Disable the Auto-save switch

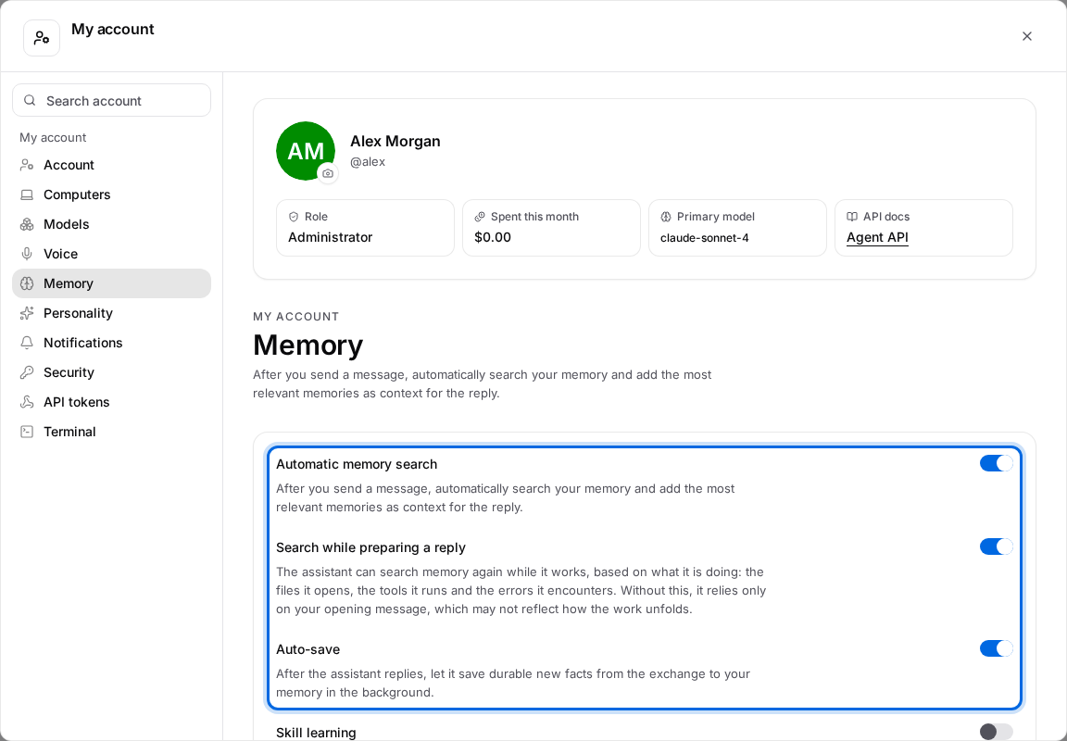pyautogui.click(x=997, y=648)
